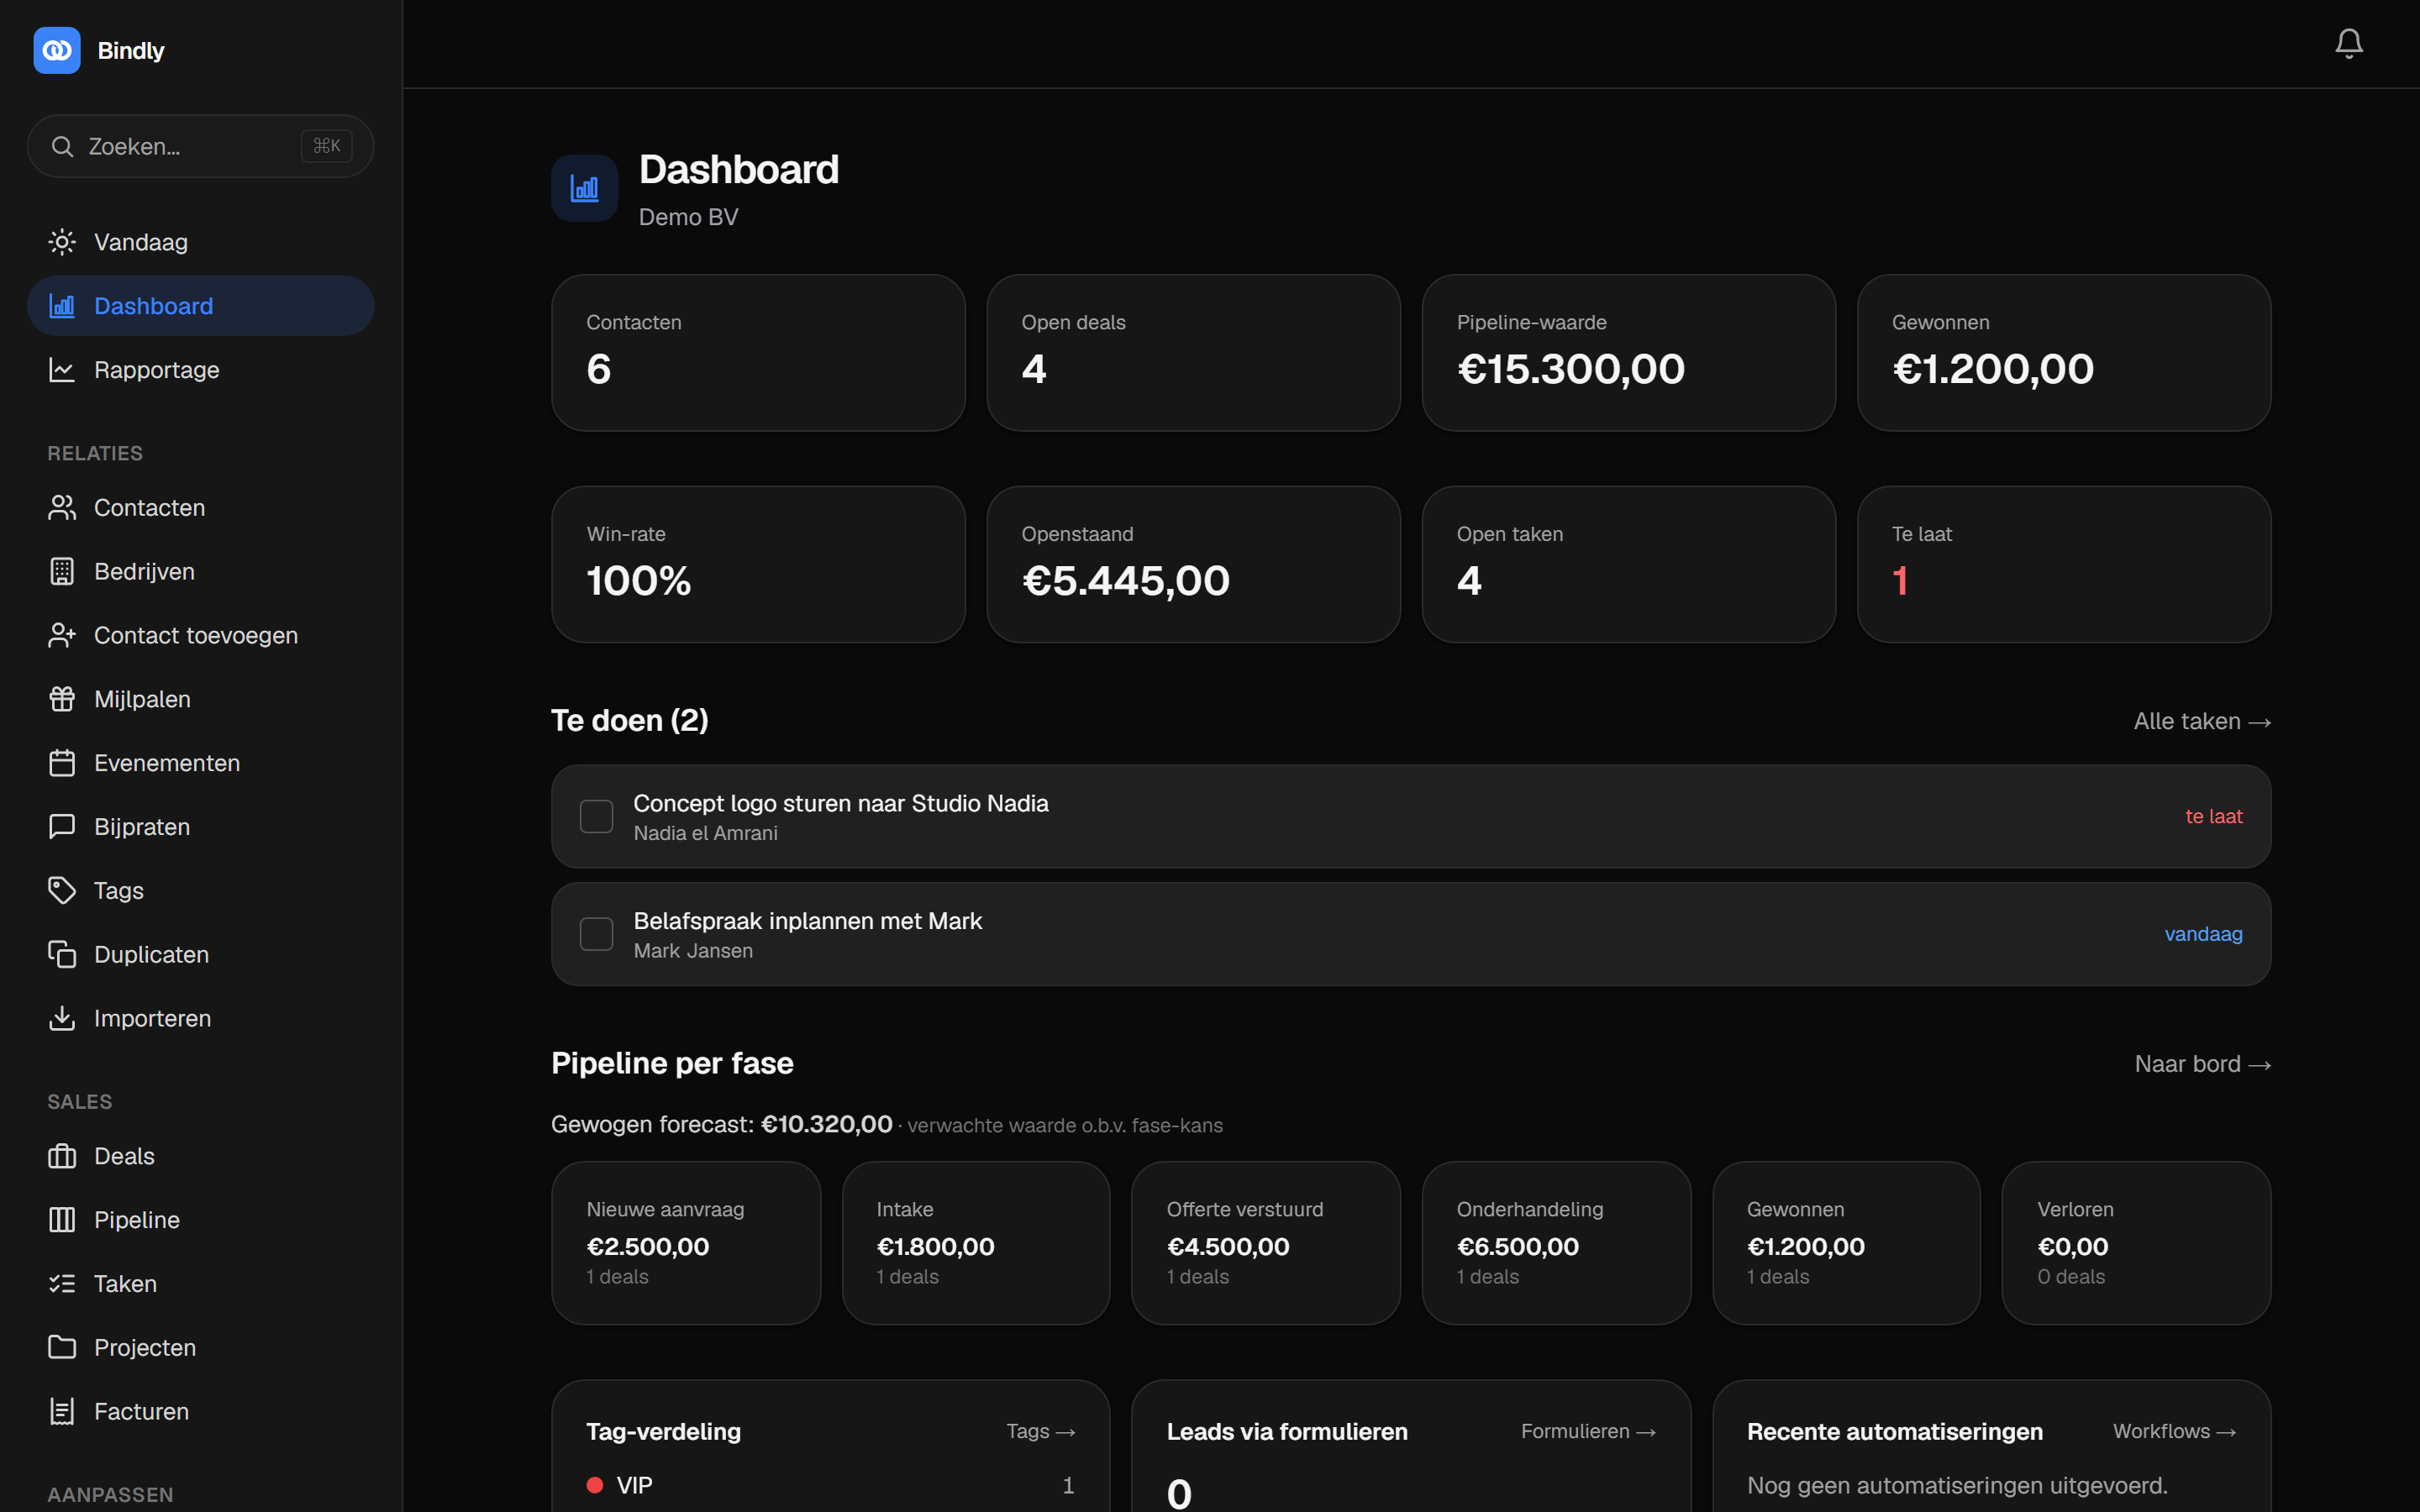Select the Onderhandeling phase card
This screenshot has height=1512, width=2420.
click(1556, 1243)
